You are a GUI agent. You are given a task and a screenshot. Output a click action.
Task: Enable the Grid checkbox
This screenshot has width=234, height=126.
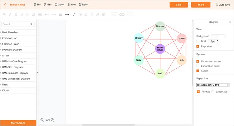[x=198, y=41]
